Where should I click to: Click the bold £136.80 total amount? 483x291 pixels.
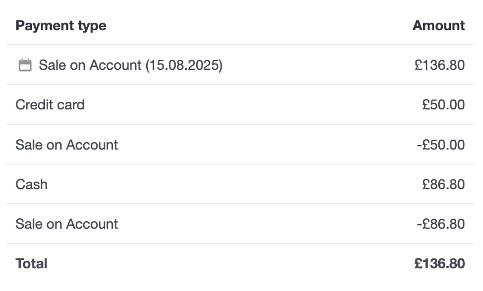(x=439, y=264)
